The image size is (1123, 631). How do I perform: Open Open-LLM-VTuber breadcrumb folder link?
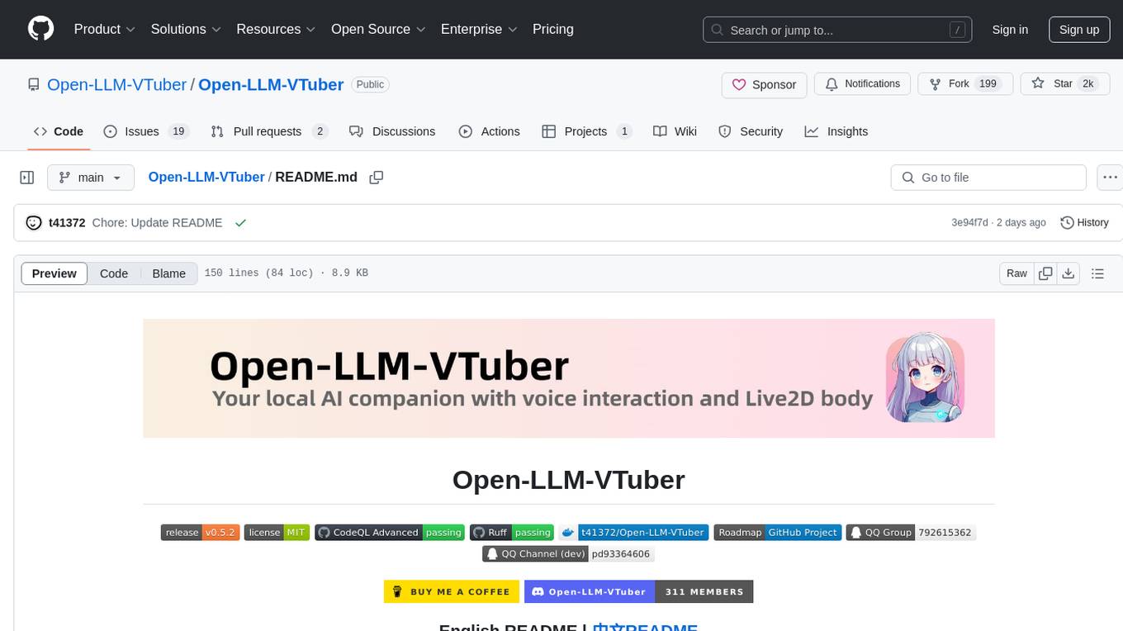tap(206, 177)
